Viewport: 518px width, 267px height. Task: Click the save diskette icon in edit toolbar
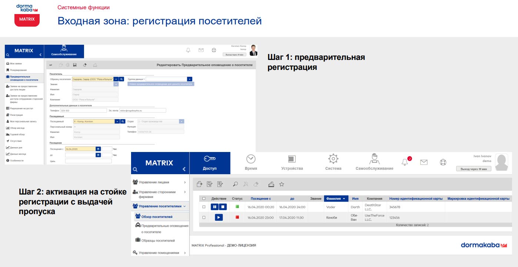click(x=75, y=65)
